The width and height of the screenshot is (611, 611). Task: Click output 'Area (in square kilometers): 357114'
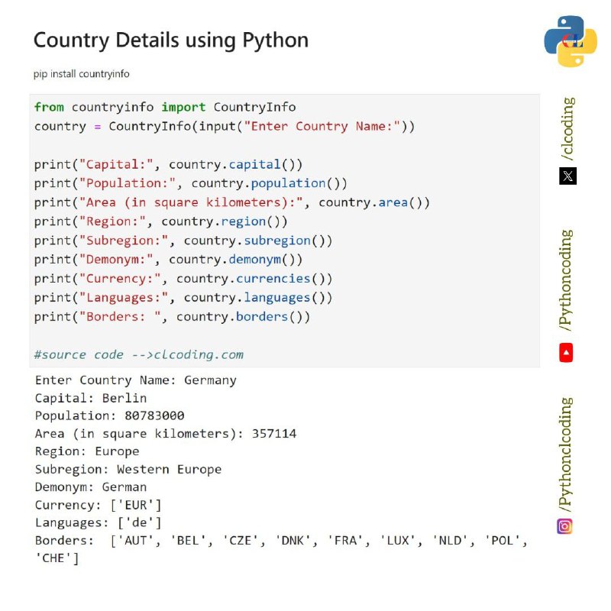166,434
